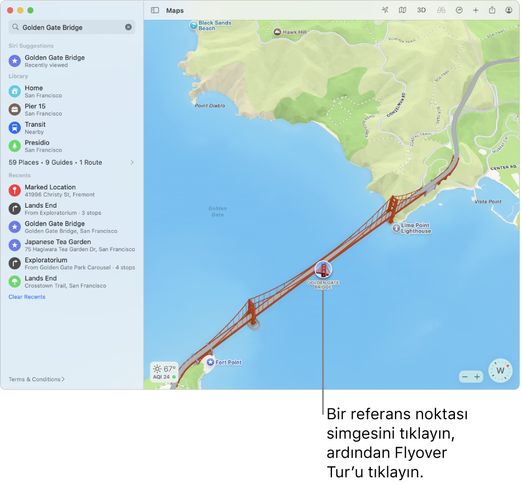This screenshot has width=522, height=484.
Task: Open the Share menu
Action: [x=492, y=10]
